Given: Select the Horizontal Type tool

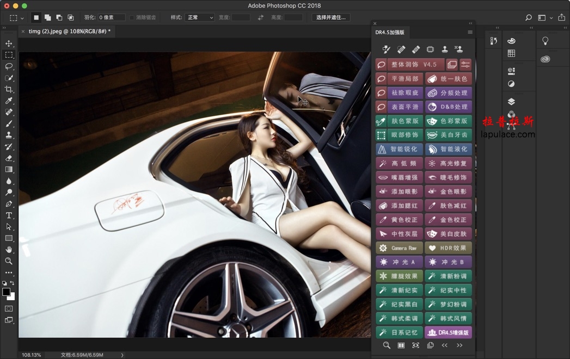Looking at the screenshot, I should [9, 215].
